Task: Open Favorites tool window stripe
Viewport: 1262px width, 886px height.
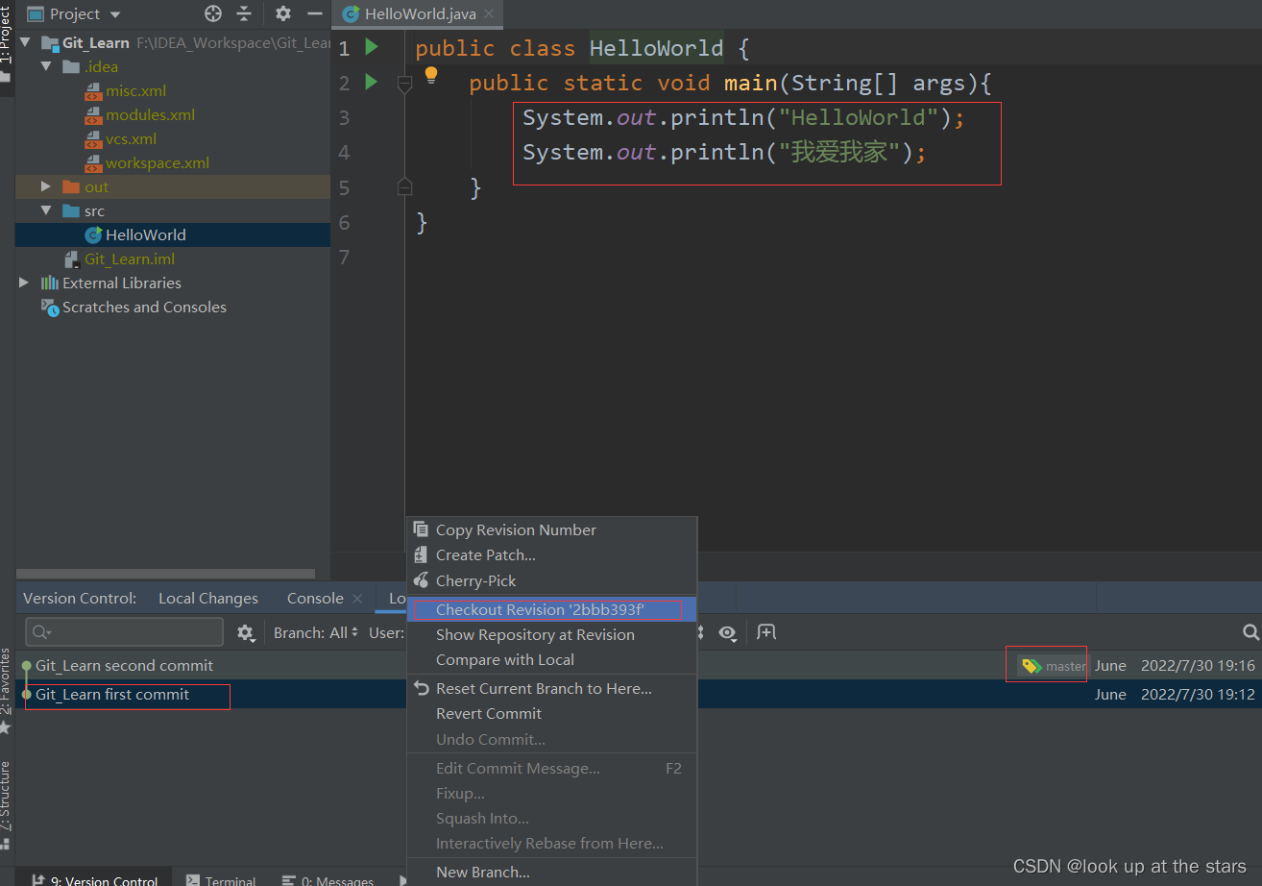Action: coord(6,690)
